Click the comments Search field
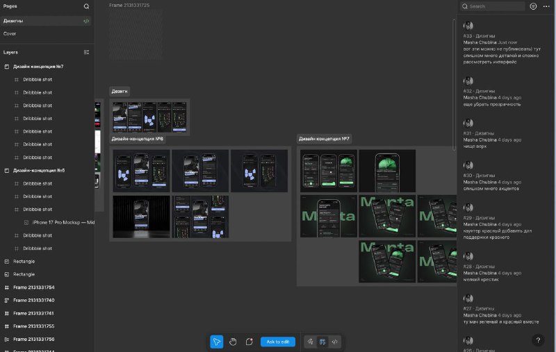556x352 pixels. tap(495, 6)
